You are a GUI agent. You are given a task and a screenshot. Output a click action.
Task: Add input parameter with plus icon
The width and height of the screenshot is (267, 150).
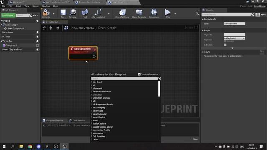click(x=262, y=52)
